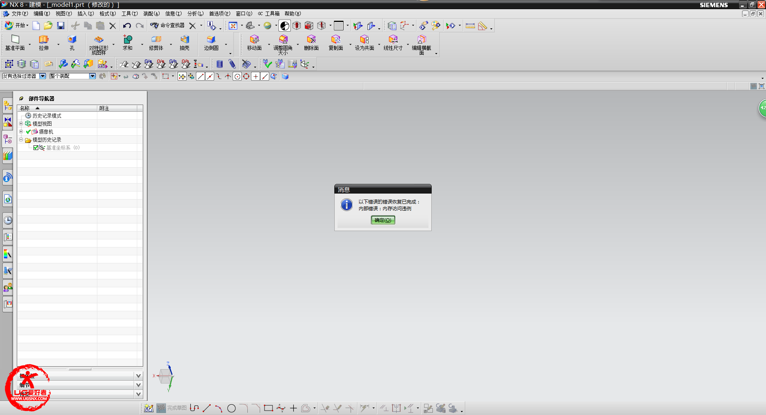Collapse the 模型历史记录 tree node
The image size is (766, 415).
(21, 140)
